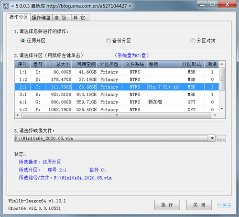
Task: Close the window with the X button
Action: (227, 4)
